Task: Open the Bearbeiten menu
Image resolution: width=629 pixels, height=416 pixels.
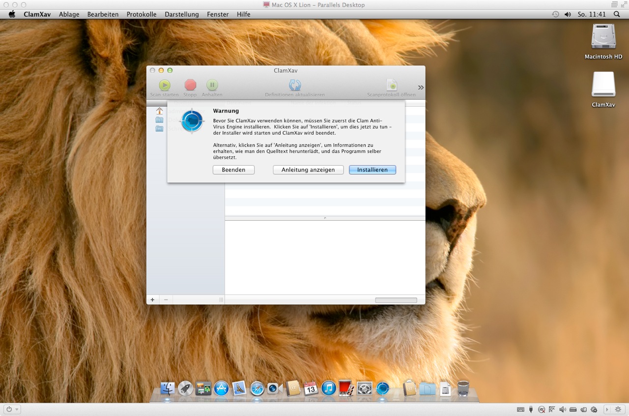Action: pos(103,14)
